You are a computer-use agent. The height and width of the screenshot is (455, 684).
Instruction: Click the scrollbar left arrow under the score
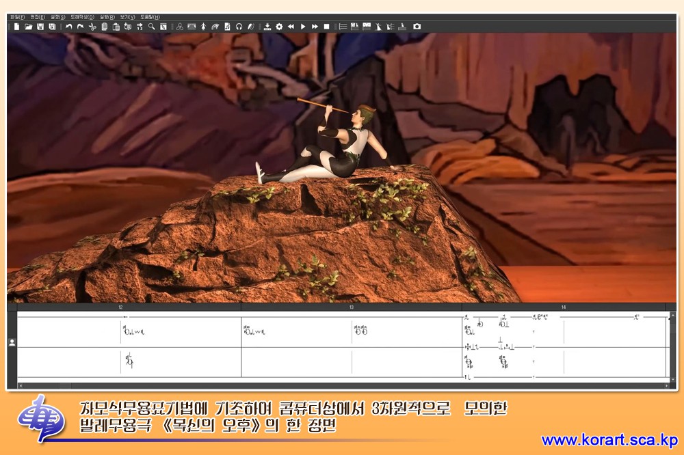(x=20, y=386)
